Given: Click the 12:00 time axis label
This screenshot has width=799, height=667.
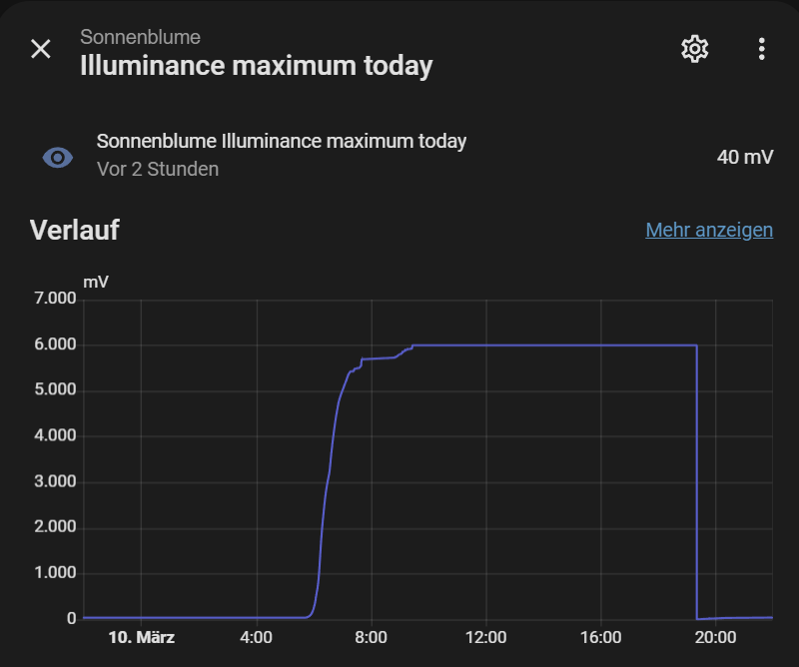Looking at the screenshot, I should point(485,637).
